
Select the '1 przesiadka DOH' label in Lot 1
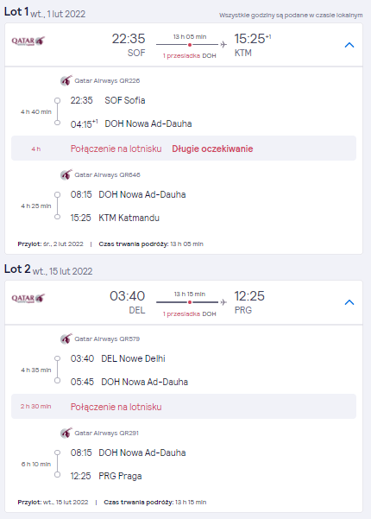pos(190,56)
